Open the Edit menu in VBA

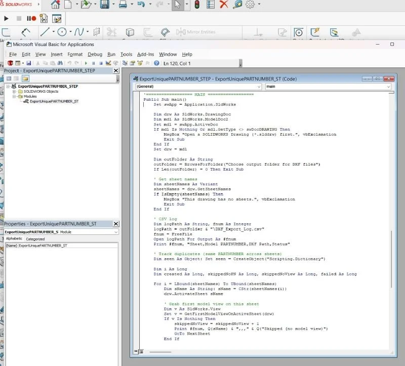(x=26, y=54)
